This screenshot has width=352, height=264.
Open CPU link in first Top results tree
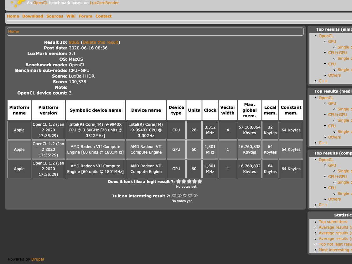(332, 64)
